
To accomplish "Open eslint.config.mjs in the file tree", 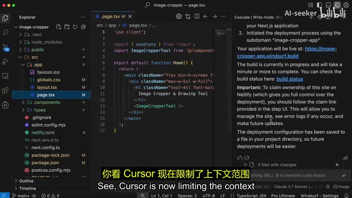I will (48, 125).
